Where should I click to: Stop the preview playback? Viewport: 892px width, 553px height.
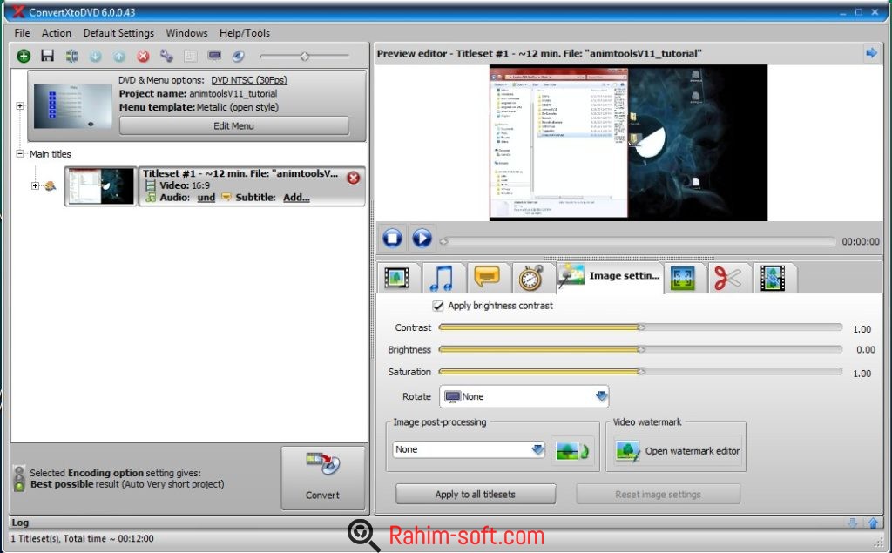pos(393,238)
